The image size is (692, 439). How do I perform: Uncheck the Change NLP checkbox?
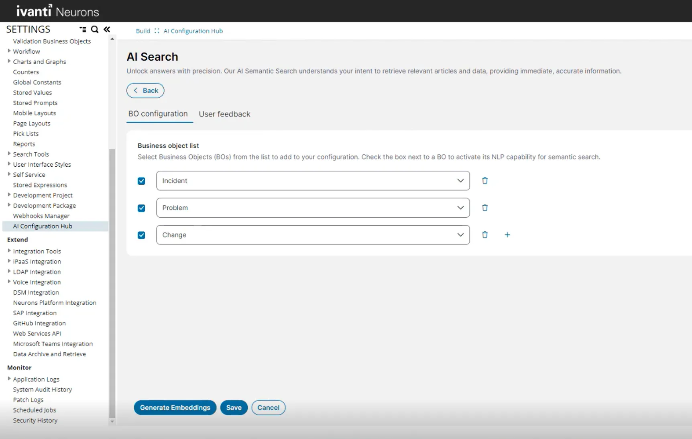coord(141,235)
